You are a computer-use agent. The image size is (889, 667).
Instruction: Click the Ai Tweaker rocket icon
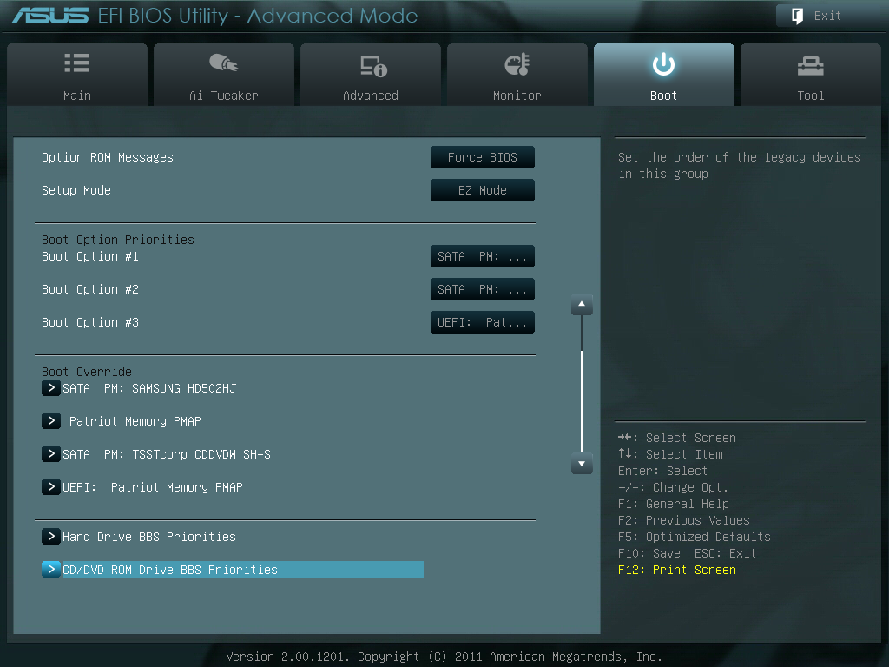pos(224,63)
